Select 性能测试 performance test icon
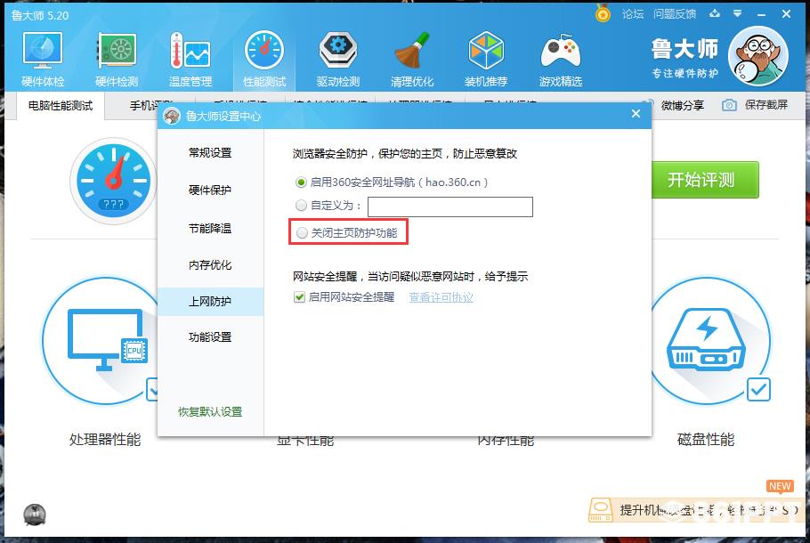 pos(264,51)
